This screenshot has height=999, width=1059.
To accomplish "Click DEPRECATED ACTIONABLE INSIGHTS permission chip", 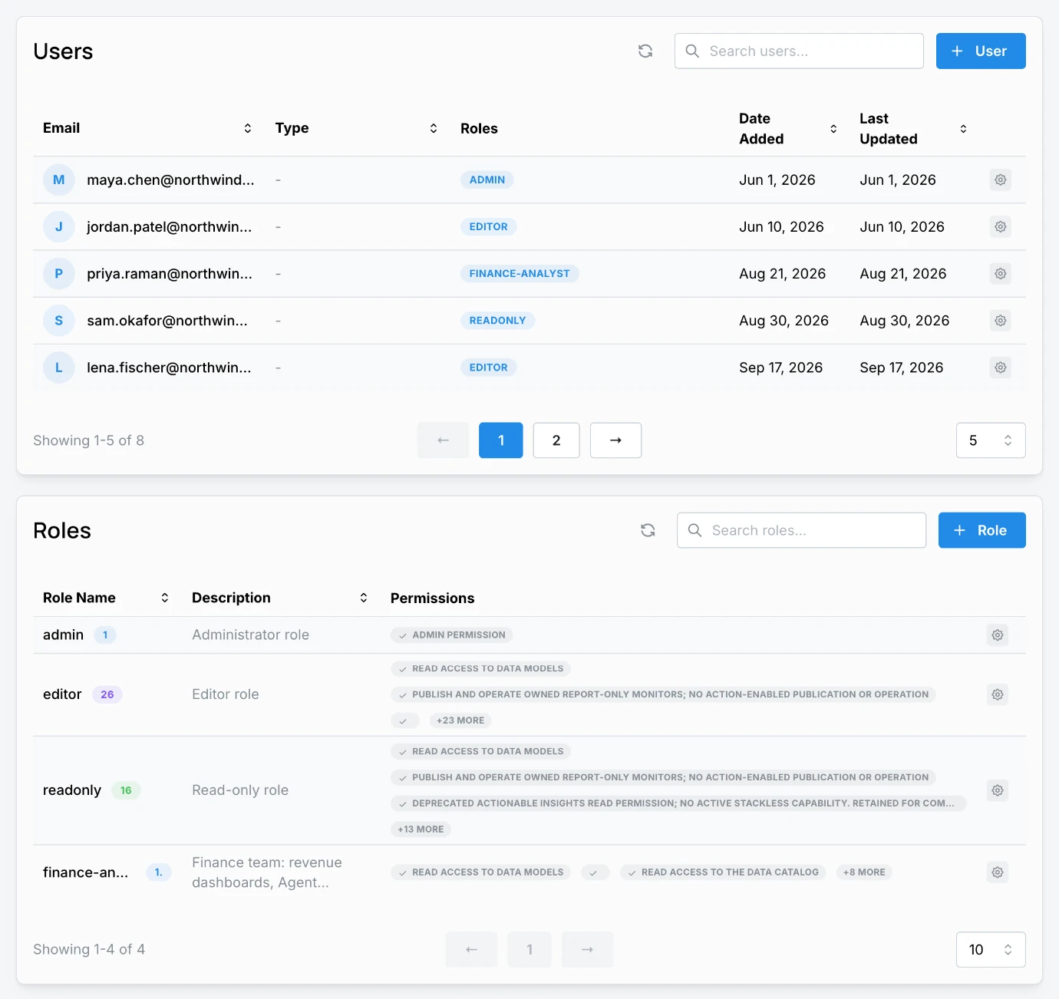I will [678, 803].
